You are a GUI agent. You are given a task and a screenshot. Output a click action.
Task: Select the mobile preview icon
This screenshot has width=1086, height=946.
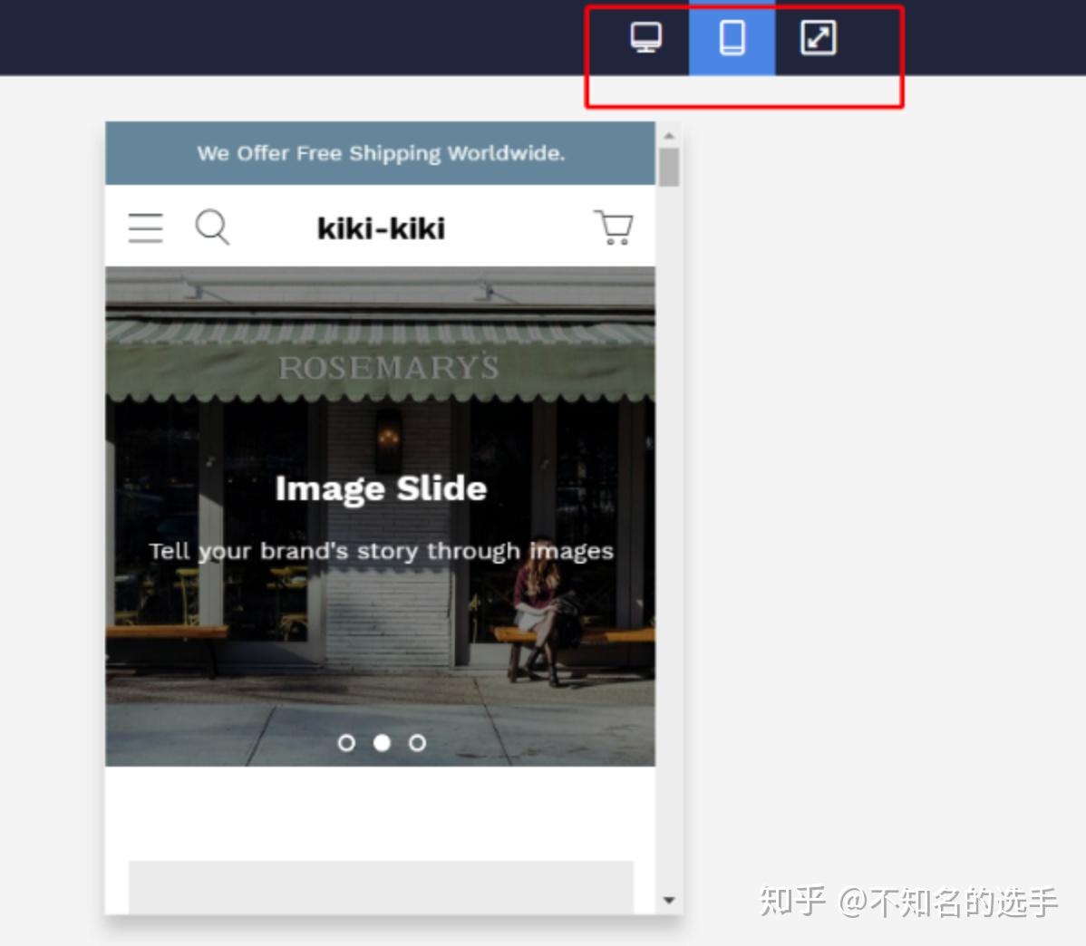pos(732,37)
